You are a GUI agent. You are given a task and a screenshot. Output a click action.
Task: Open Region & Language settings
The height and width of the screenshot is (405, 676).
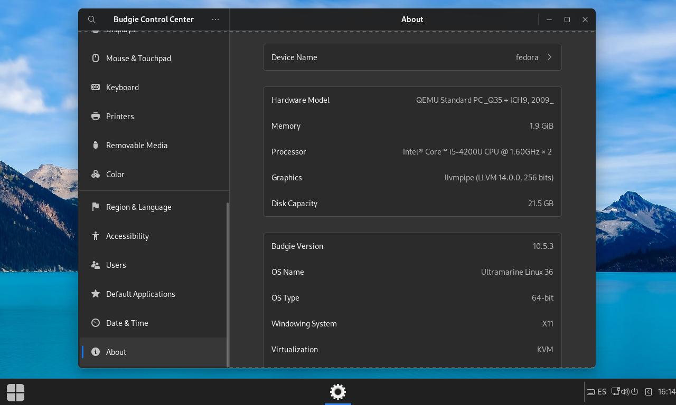(154, 207)
